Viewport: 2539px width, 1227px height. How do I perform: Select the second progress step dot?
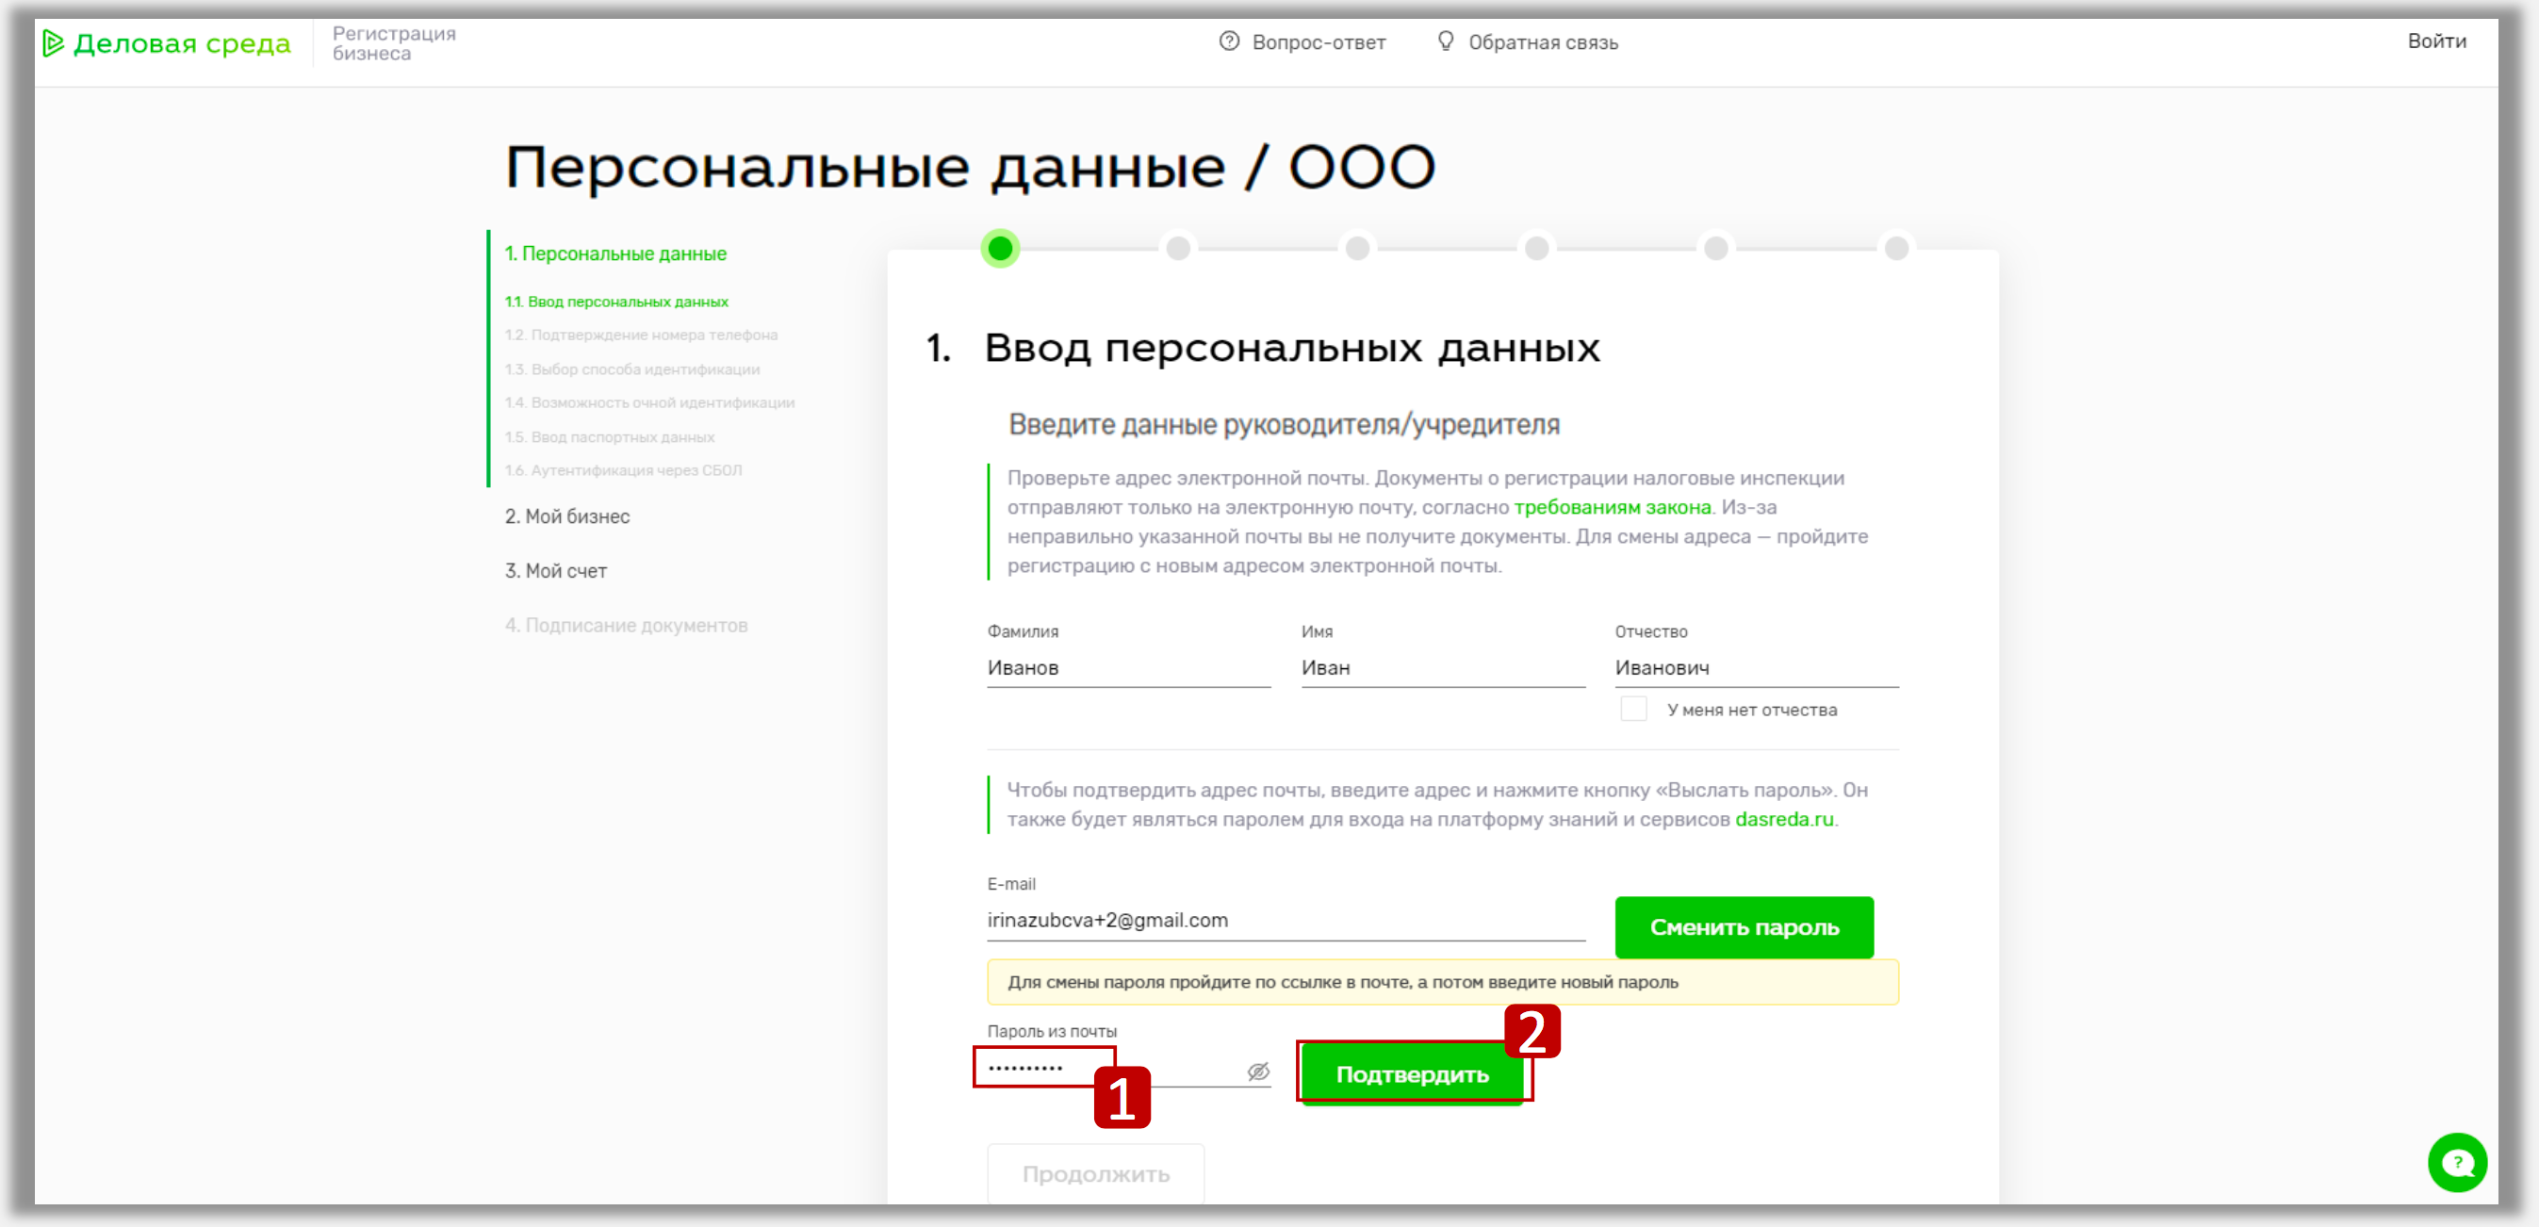pyautogui.click(x=1181, y=249)
